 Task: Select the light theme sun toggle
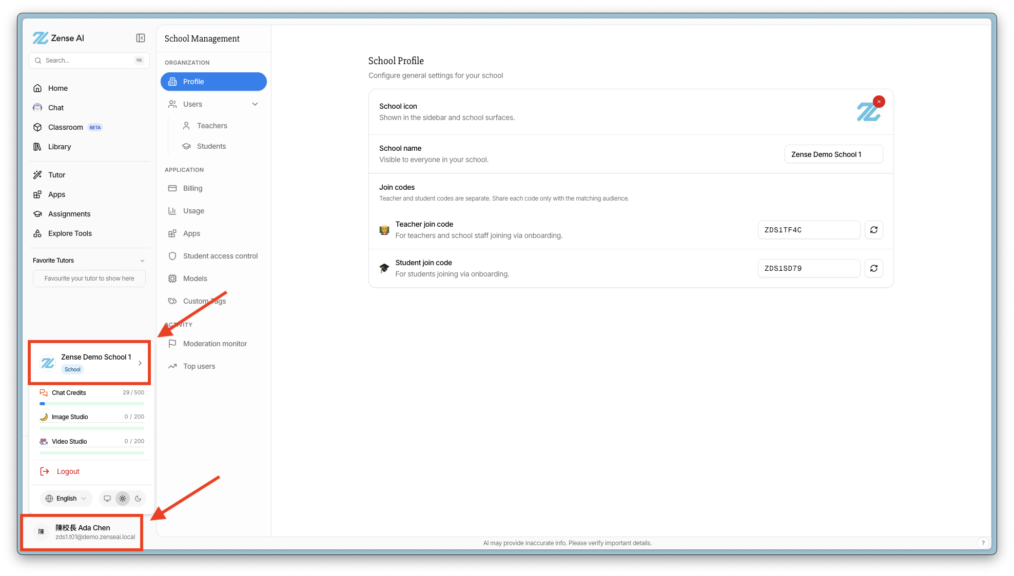[x=123, y=499]
